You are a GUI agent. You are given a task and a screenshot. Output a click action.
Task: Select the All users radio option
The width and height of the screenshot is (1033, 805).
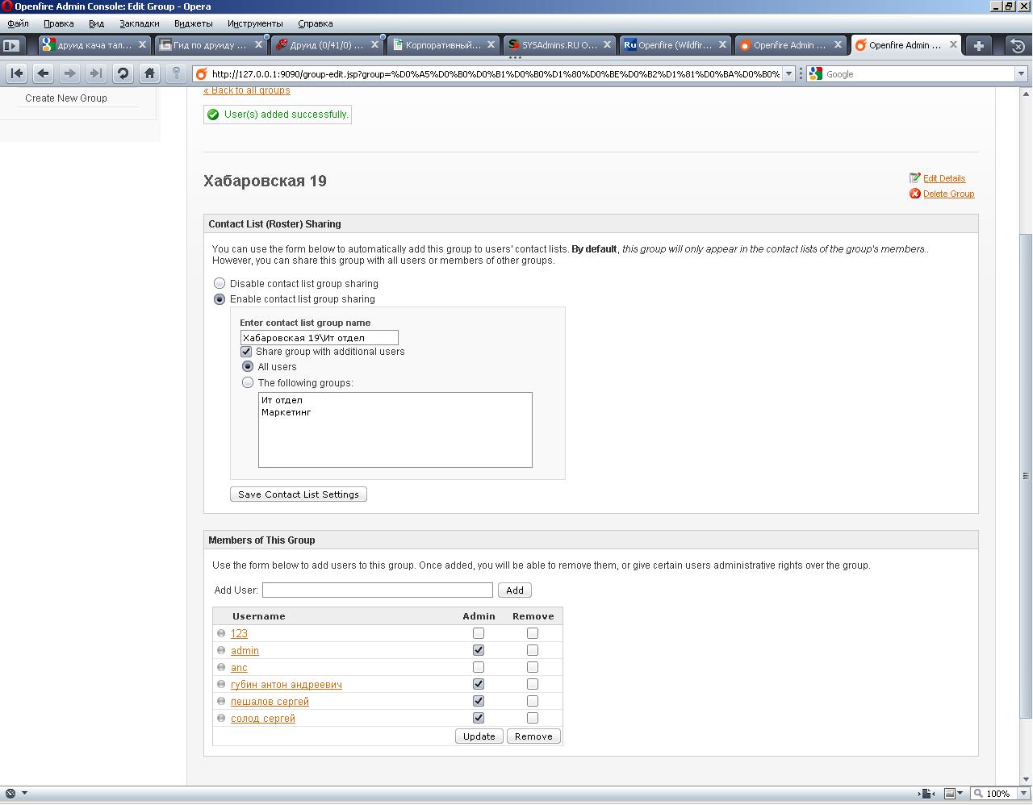click(x=248, y=366)
